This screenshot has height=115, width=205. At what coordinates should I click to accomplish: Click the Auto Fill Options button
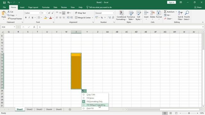tap(84, 91)
